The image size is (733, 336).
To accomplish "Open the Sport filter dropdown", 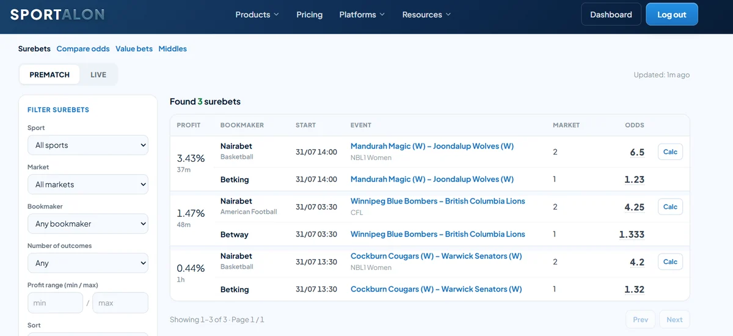I will pyautogui.click(x=88, y=145).
